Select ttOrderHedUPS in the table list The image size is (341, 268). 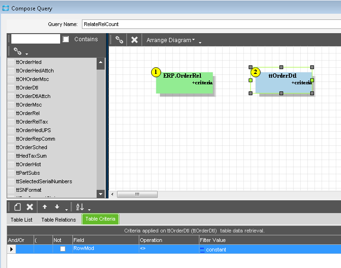(x=33, y=130)
